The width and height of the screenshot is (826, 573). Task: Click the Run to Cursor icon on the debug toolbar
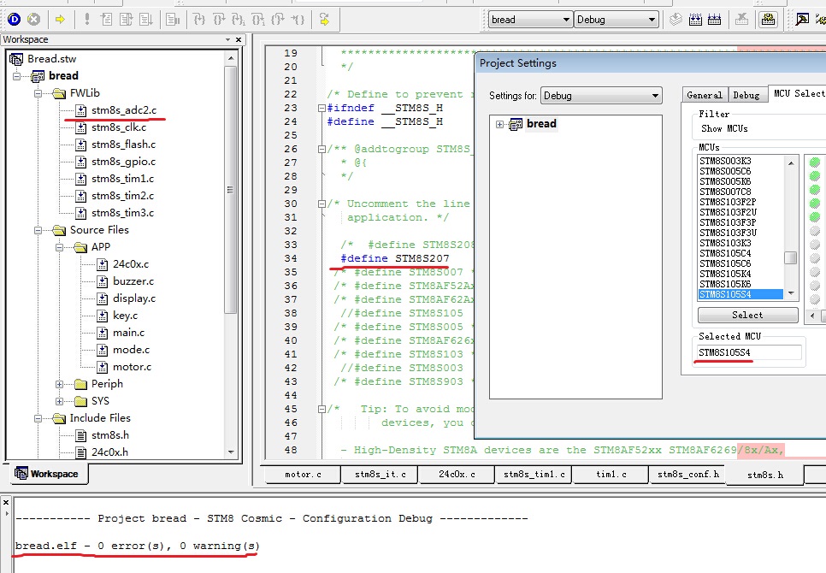point(298,20)
